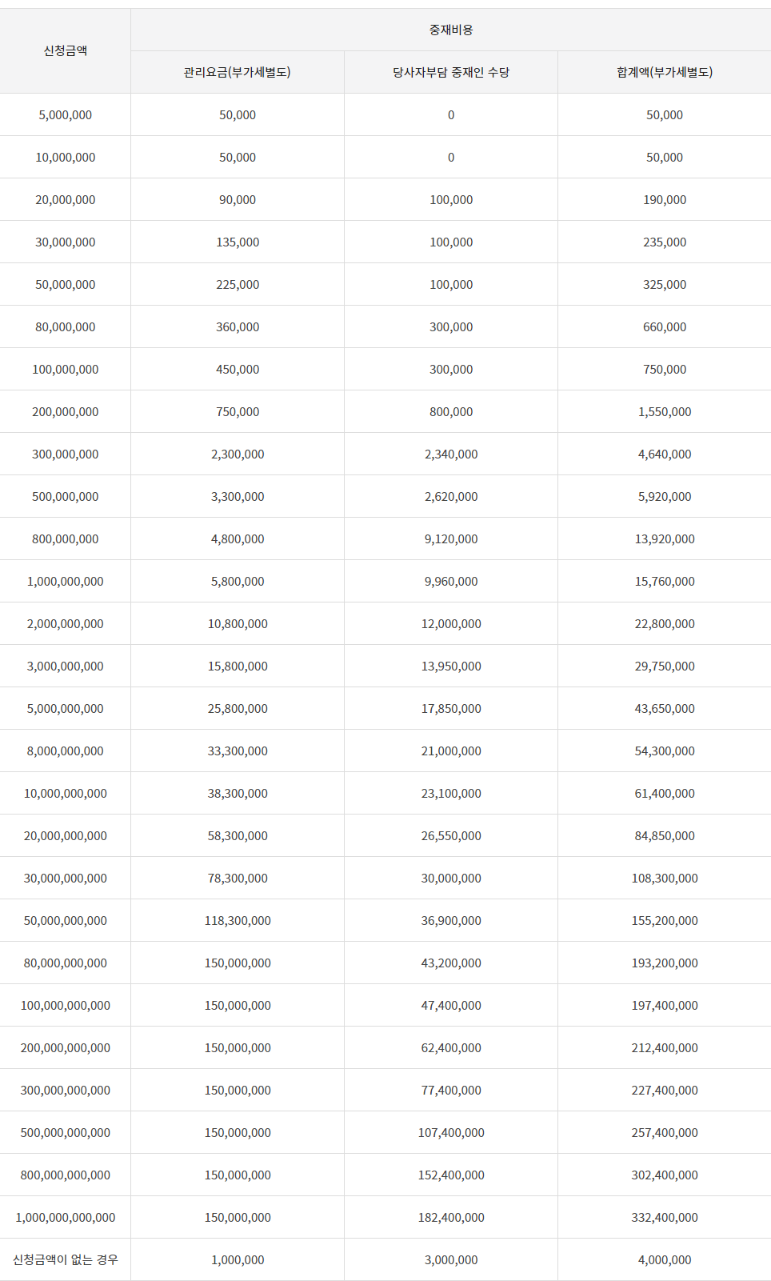Select the 200,000,000 application amount cell
Image resolution: width=771 pixels, height=1281 pixels.
click(66, 411)
